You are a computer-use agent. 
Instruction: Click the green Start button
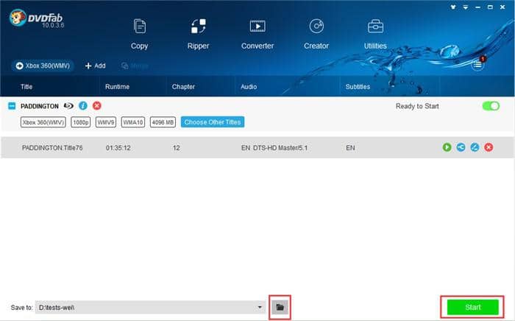tap(472, 307)
